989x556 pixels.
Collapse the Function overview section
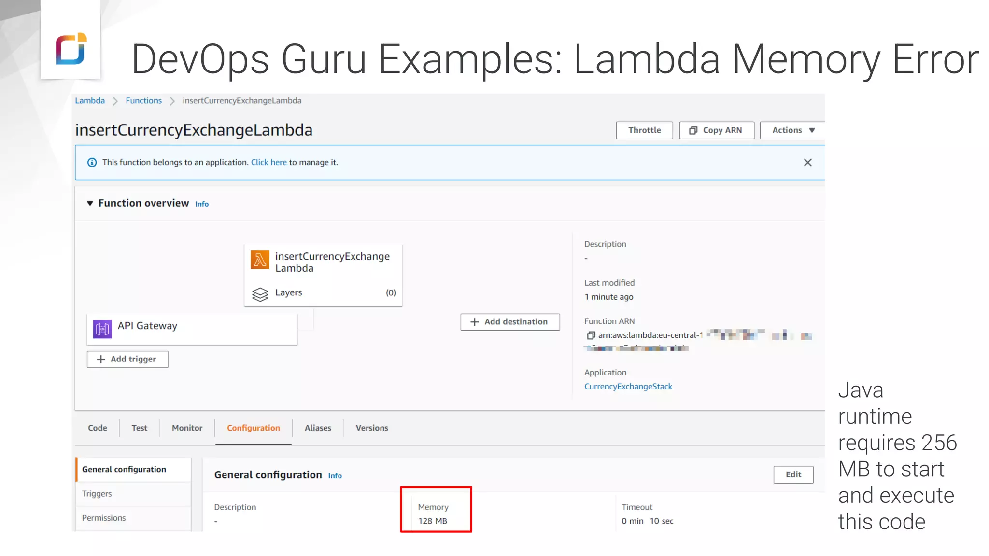(x=90, y=203)
